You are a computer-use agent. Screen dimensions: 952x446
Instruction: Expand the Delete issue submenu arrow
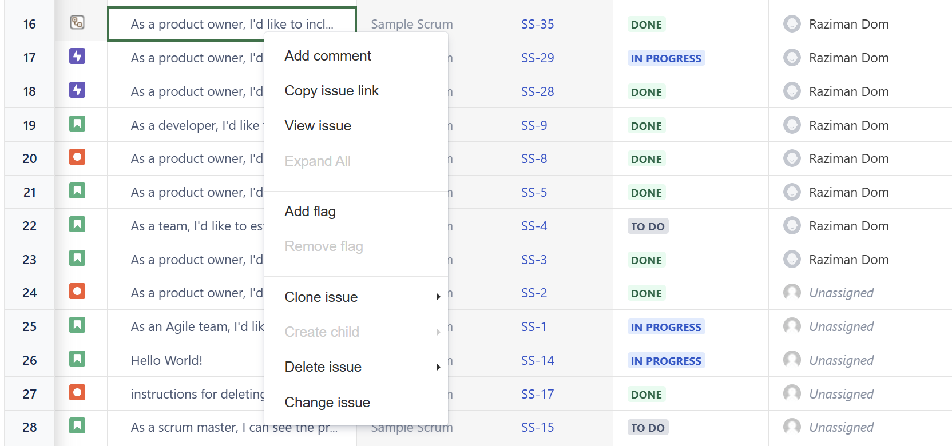click(438, 367)
